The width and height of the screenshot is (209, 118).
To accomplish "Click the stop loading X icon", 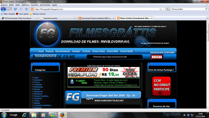I will pos(21,9).
